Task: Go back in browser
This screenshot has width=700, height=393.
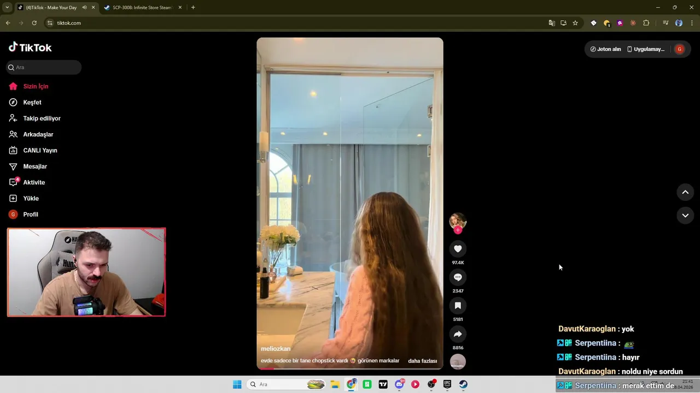Action: coord(8,23)
